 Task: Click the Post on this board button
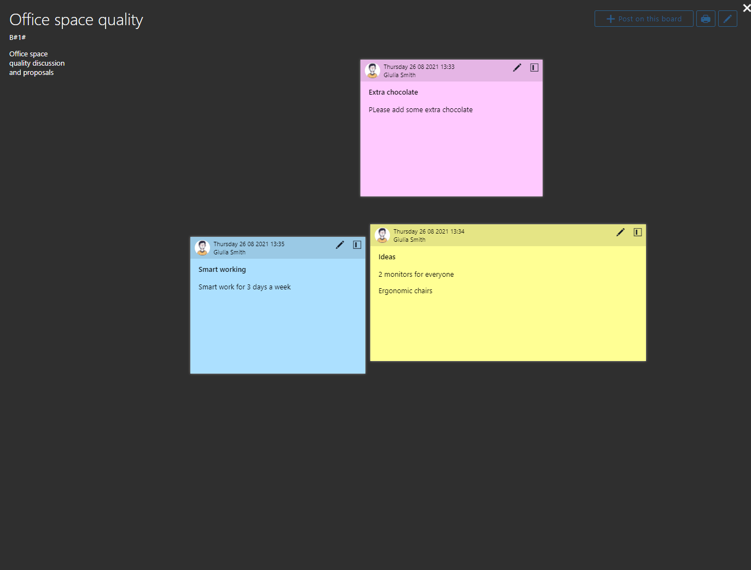pos(643,19)
